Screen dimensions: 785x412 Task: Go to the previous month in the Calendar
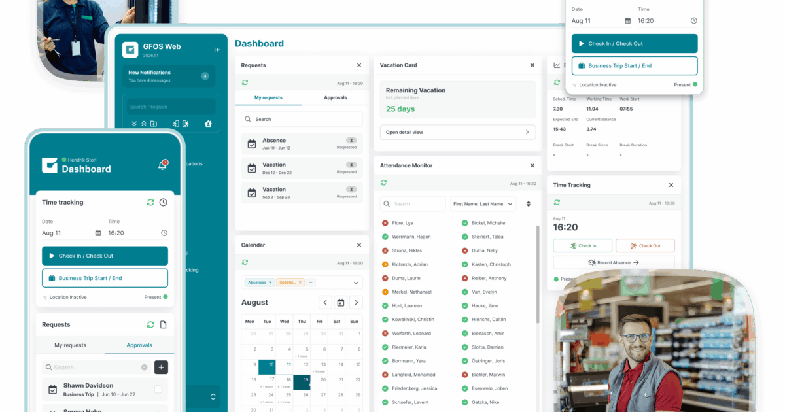pos(325,302)
